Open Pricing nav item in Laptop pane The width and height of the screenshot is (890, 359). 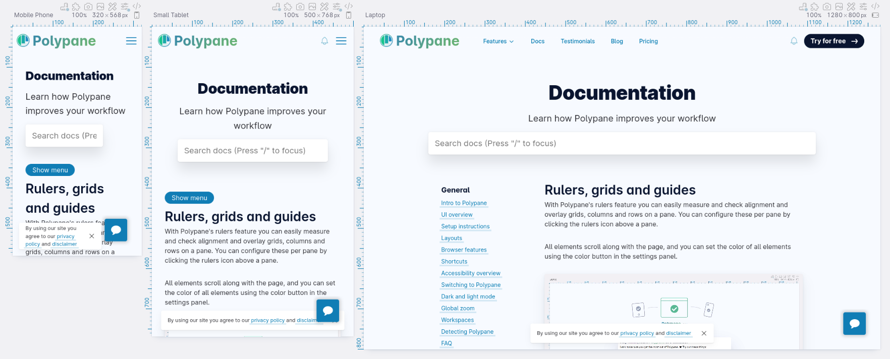tap(648, 41)
